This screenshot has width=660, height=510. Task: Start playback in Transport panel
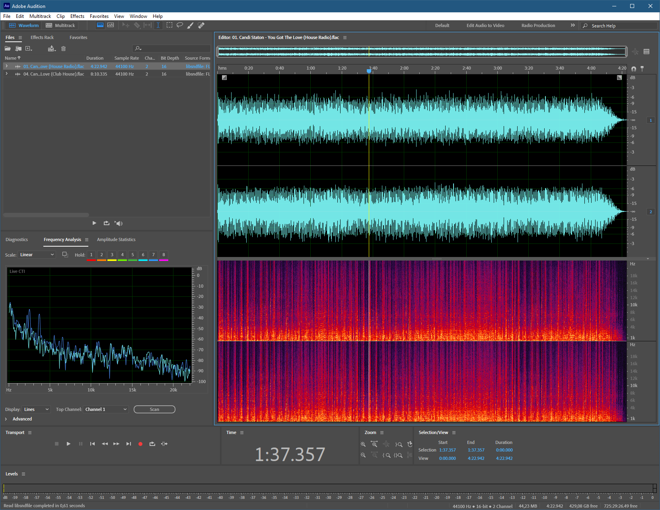[68, 444]
